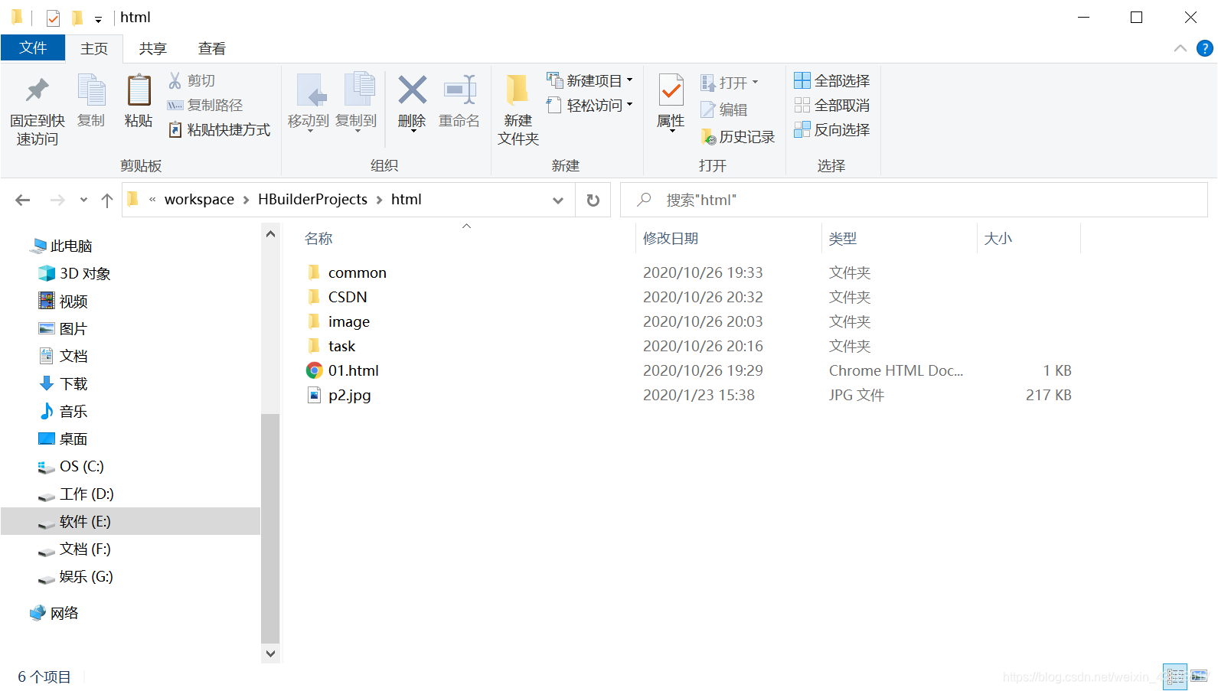Select the task folder
The height and width of the screenshot is (691, 1218).
[x=331, y=346]
